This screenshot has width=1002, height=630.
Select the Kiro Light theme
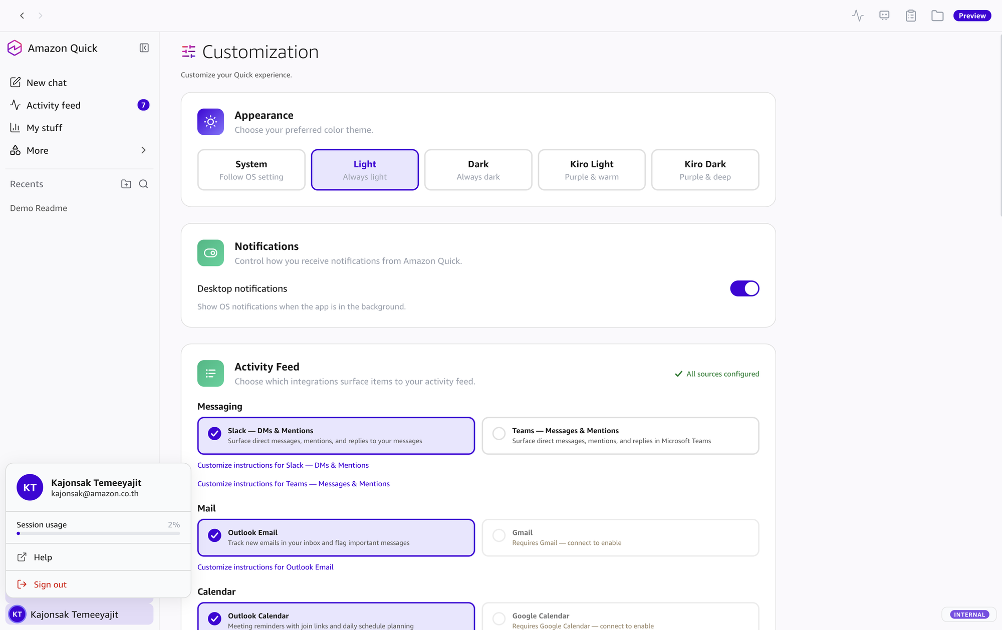coord(592,170)
